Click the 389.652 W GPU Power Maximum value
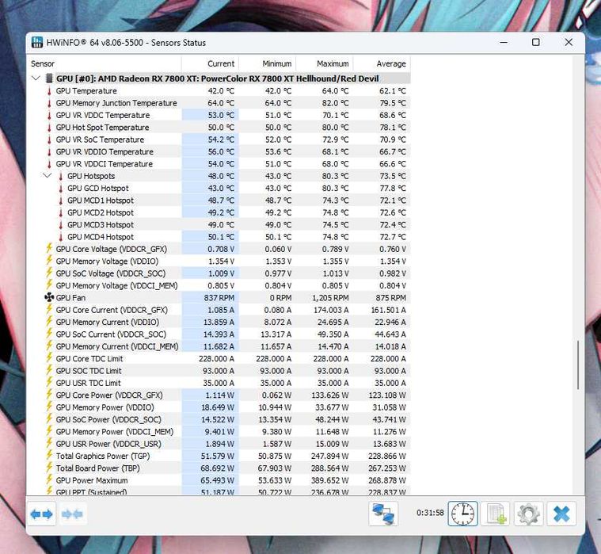 [x=330, y=481]
